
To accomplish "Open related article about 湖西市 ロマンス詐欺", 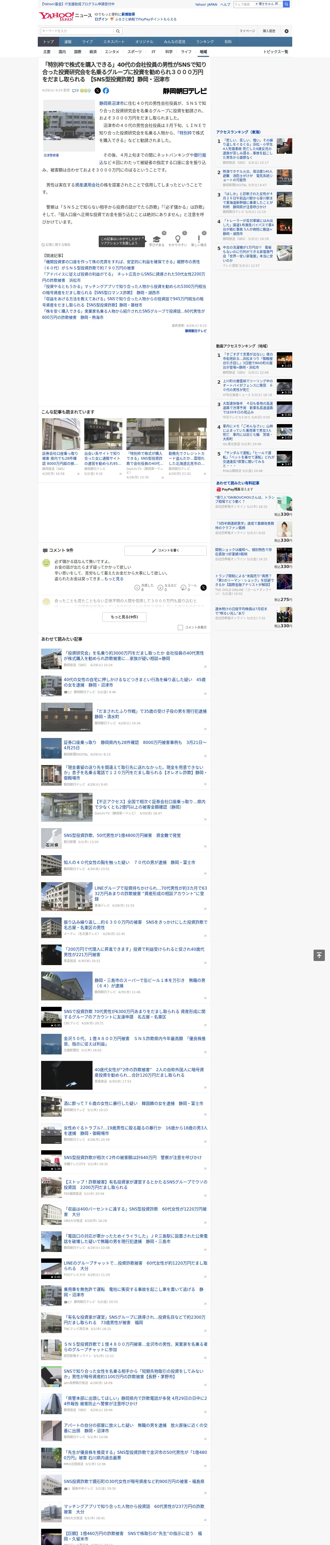I will (x=124, y=290).
